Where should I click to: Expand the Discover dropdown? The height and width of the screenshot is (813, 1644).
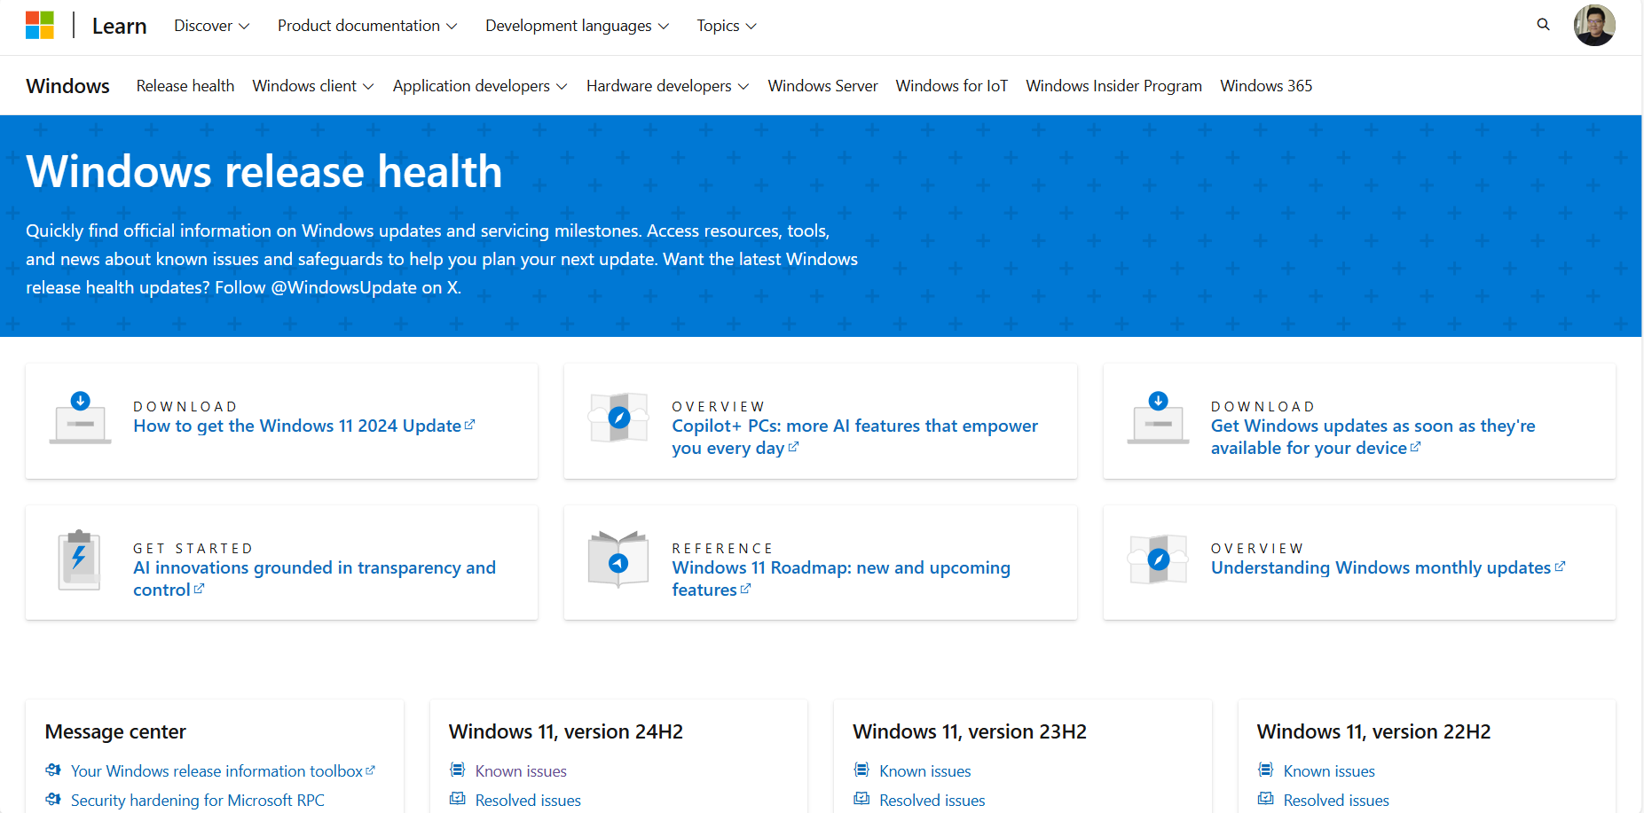(211, 25)
